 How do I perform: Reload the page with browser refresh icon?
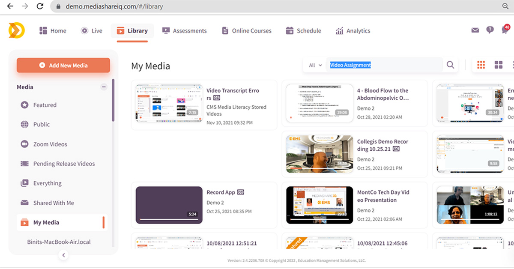(40, 6)
